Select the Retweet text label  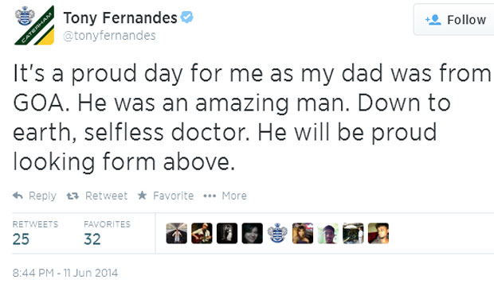click(x=106, y=196)
